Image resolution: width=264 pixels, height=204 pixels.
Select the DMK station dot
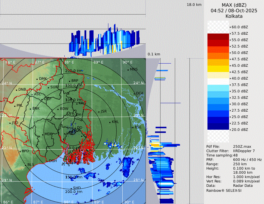[x=37, y=79]
